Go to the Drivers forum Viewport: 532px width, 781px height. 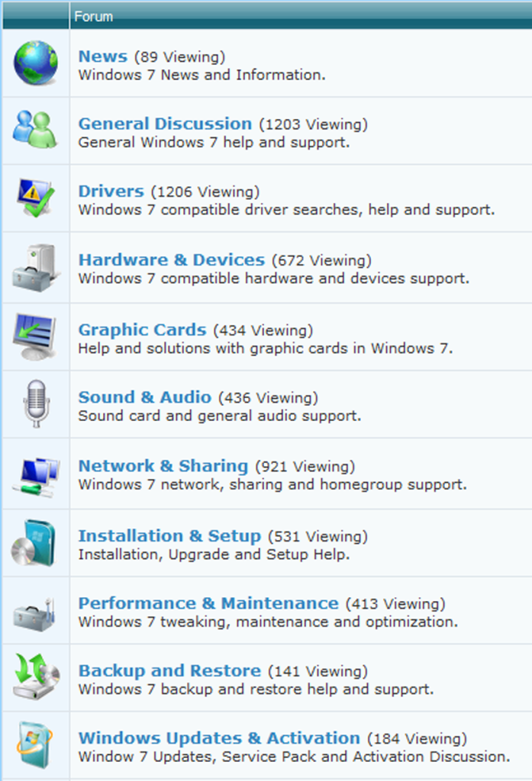pos(111,191)
